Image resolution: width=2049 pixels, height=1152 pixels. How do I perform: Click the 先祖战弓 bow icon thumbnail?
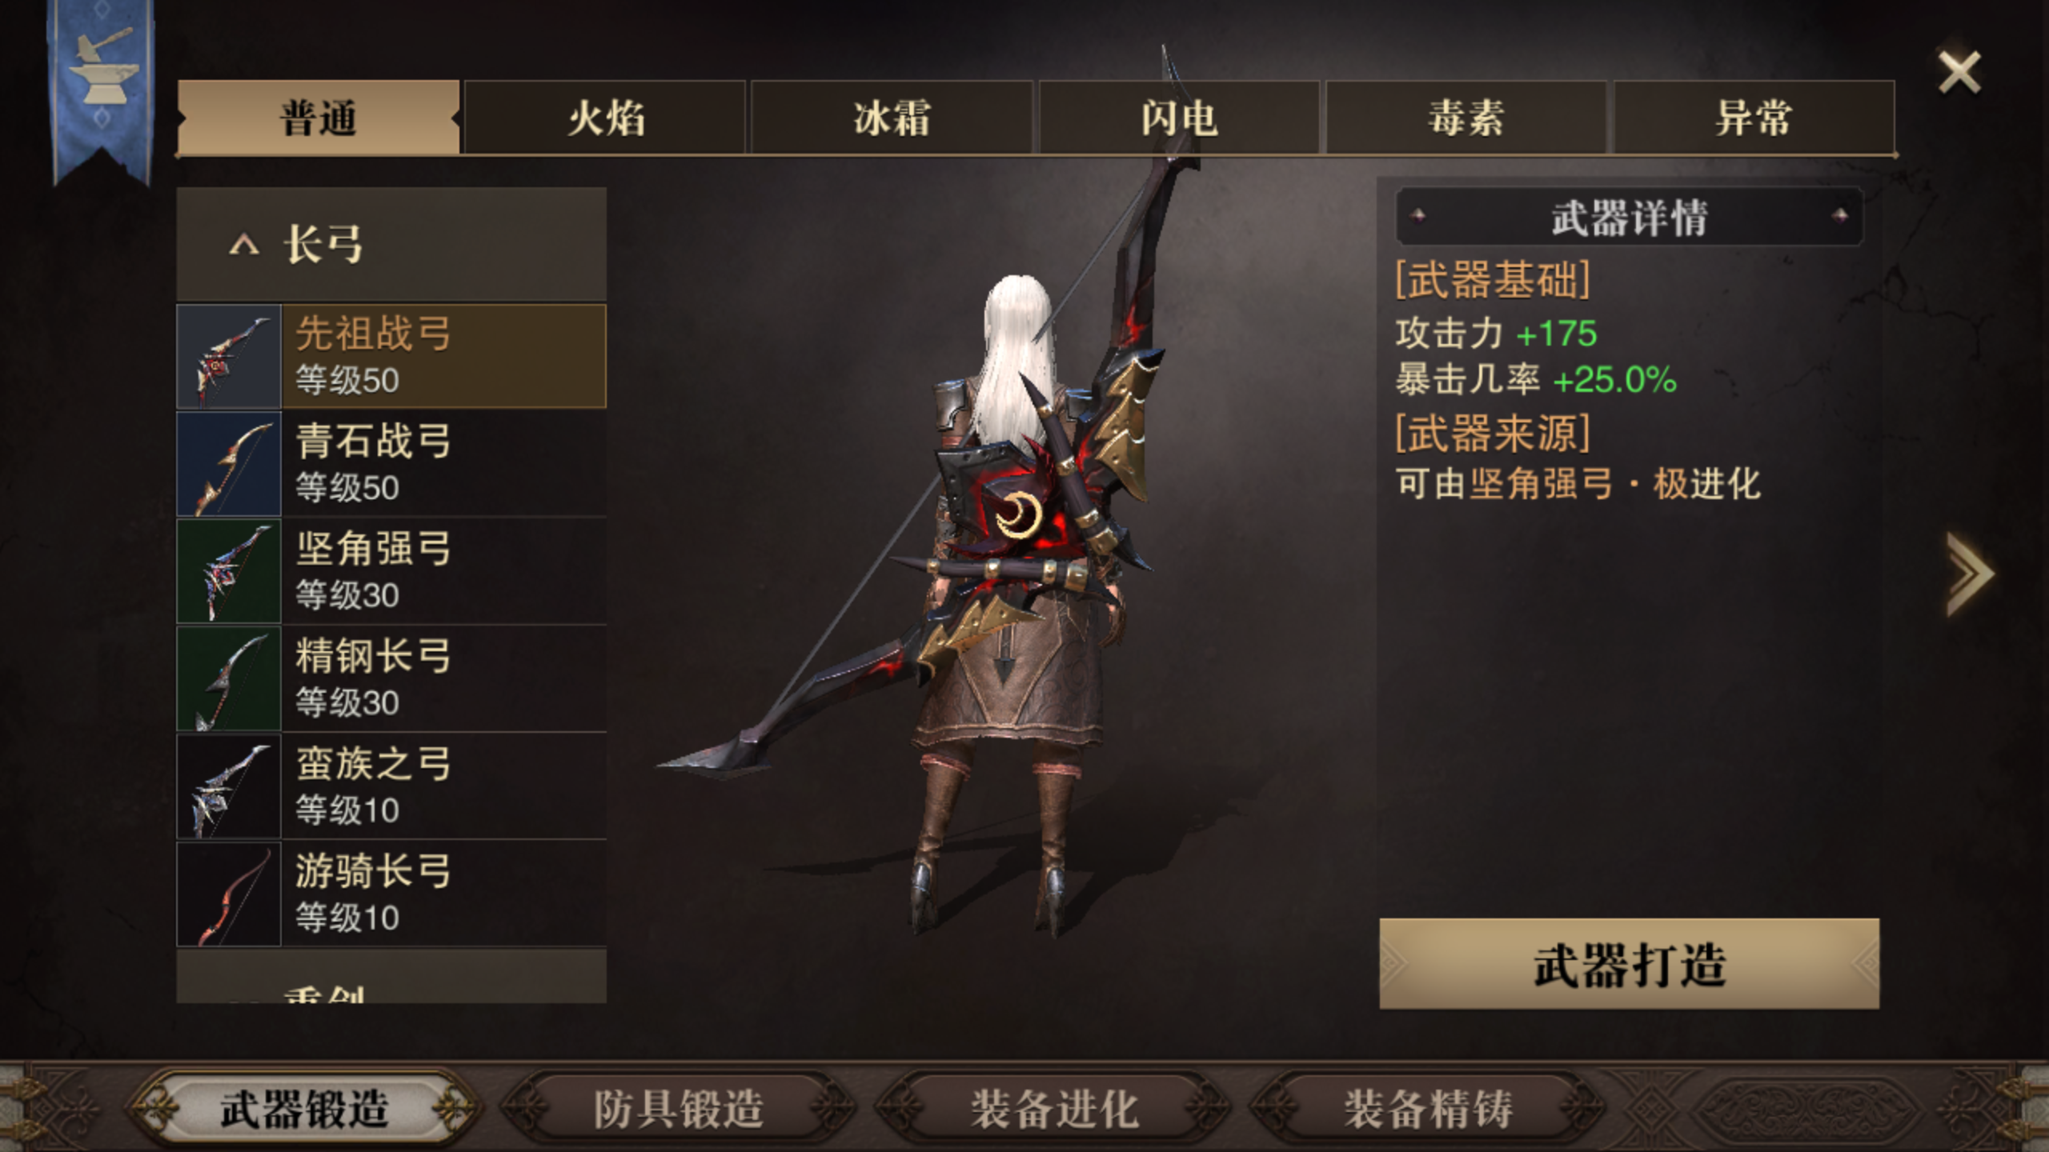pyautogui.click(x=229, y=356)
